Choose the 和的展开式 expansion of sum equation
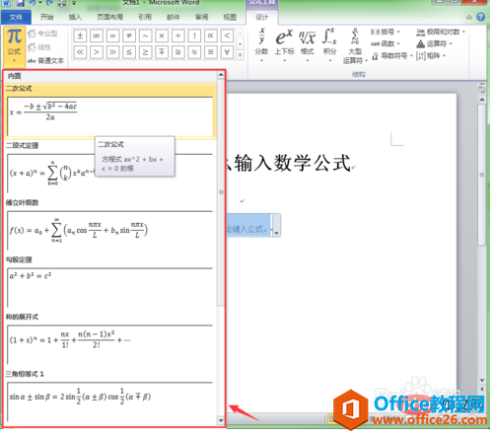This screenshot has height=437, width=494. pyautogui.click(x=110, y=339)
